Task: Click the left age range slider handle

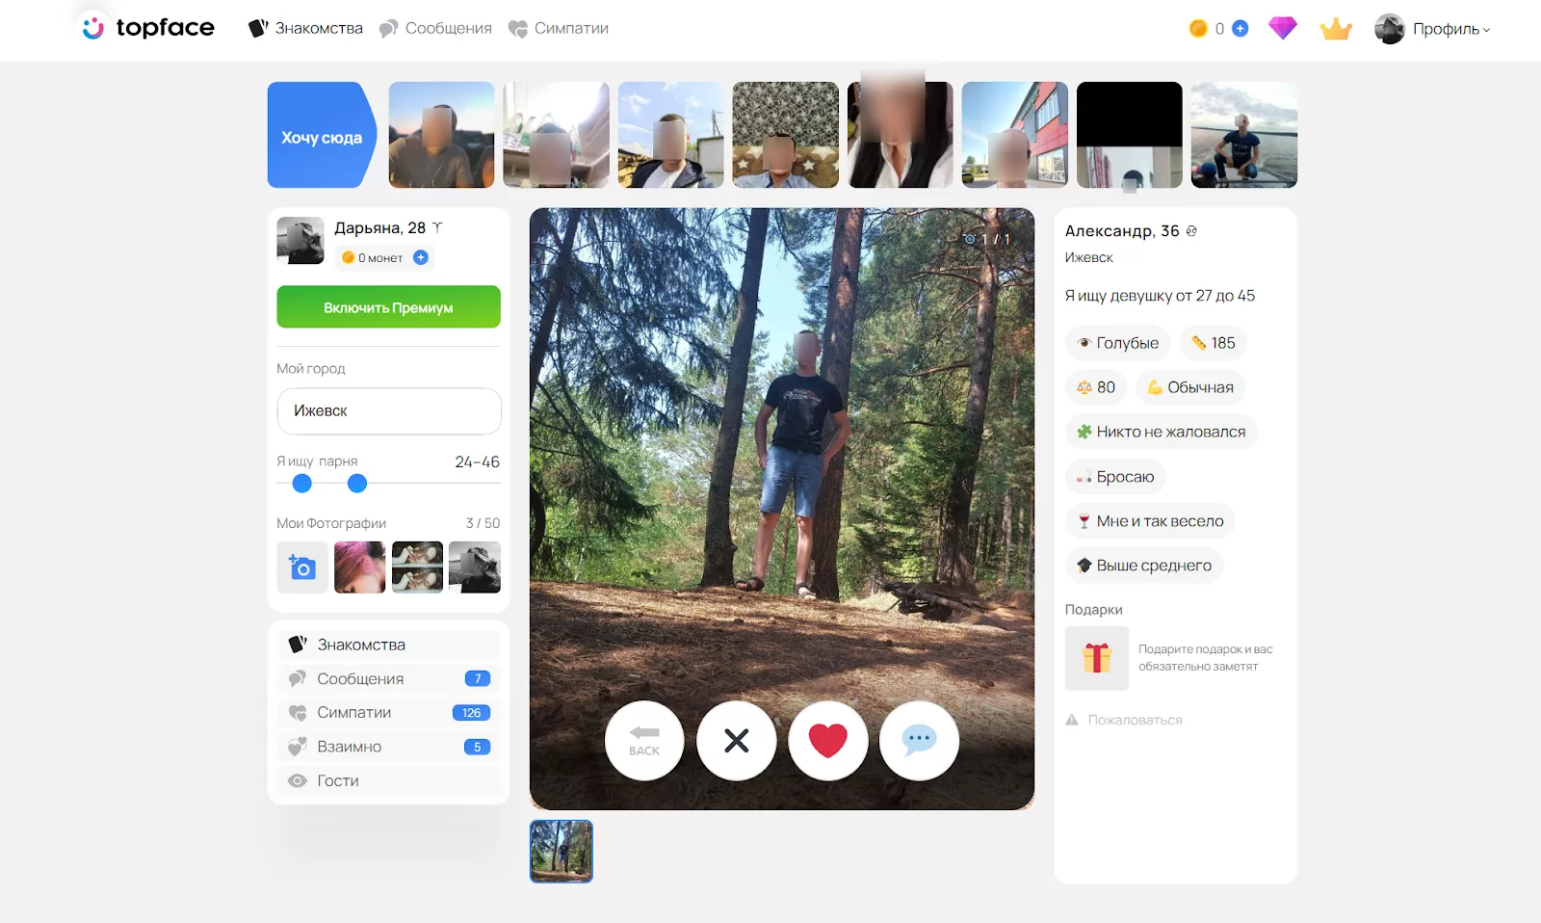Action: [x=301, y=484]
